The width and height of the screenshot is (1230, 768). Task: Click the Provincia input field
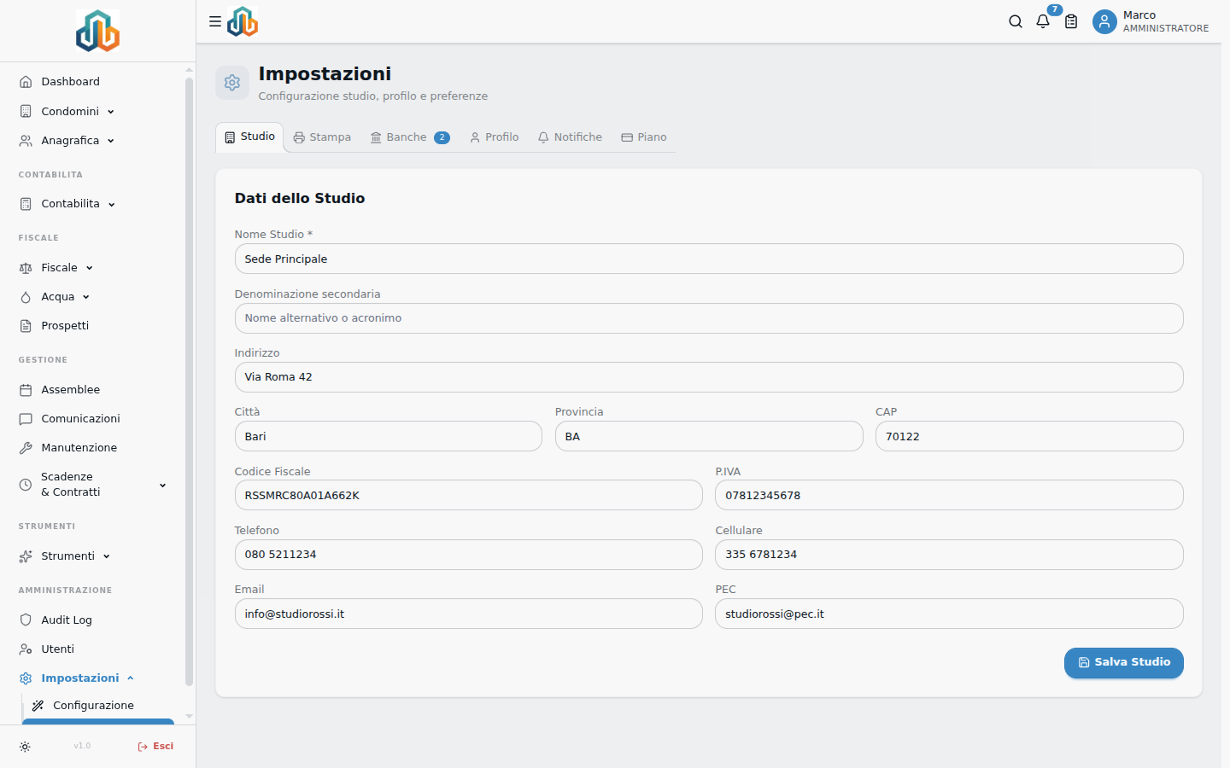click(x=709, y=436)
